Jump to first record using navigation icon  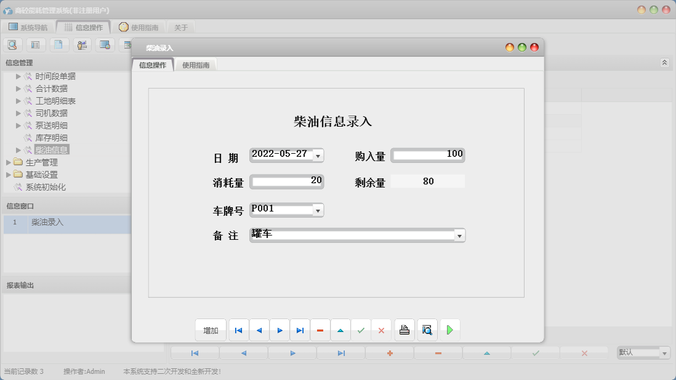click(238, 330)
